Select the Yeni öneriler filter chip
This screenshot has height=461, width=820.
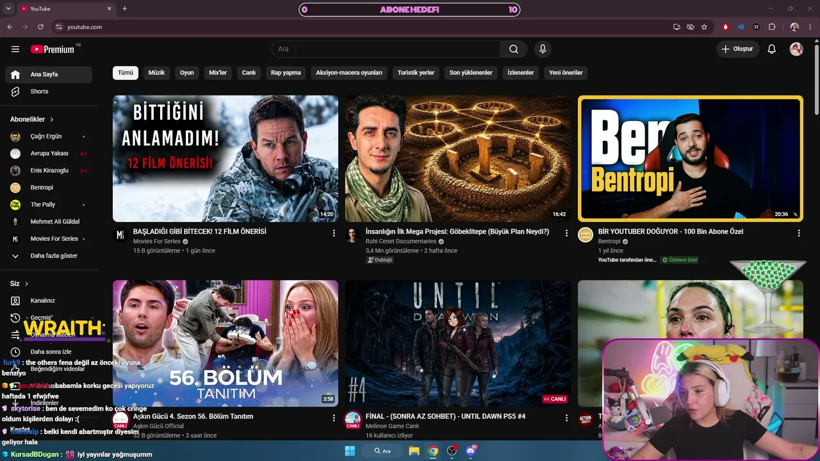[x=566, y=73]
